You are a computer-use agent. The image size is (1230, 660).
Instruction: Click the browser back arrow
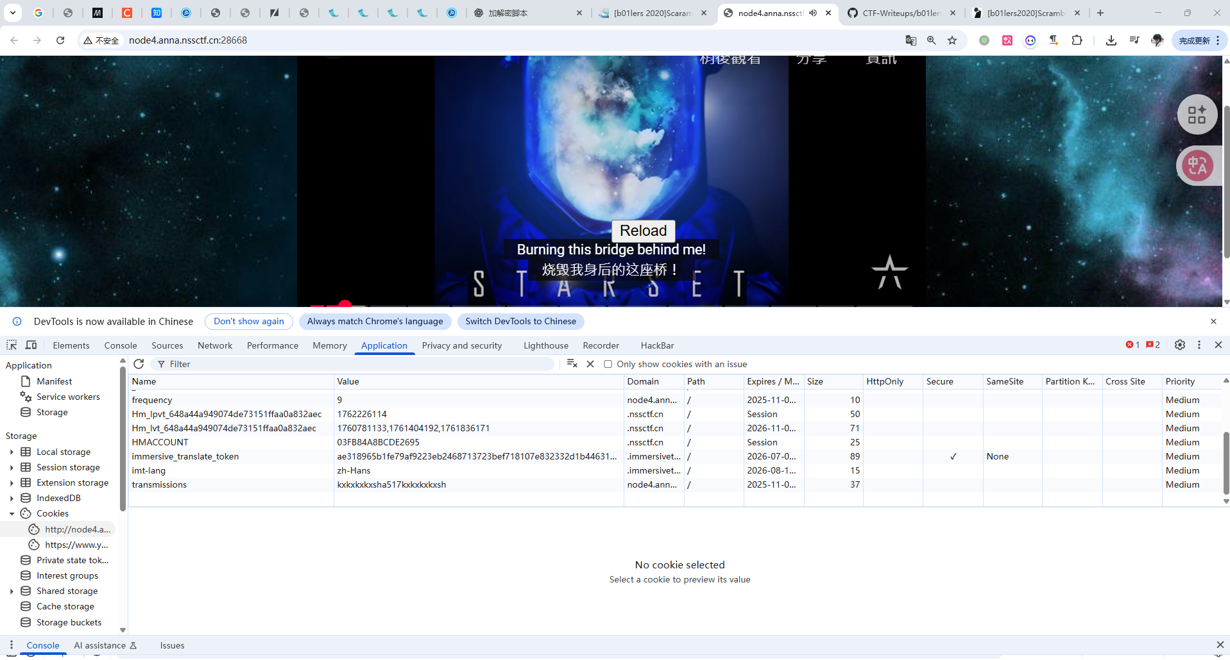point(14,40)
